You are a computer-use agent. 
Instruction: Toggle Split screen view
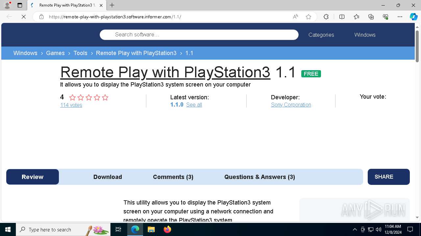[x=342, y=17]
